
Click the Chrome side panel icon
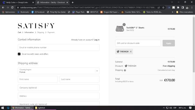pos(183,7)
